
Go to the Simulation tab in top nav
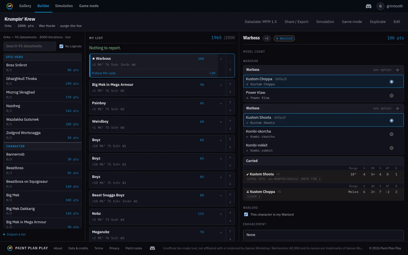64,6
